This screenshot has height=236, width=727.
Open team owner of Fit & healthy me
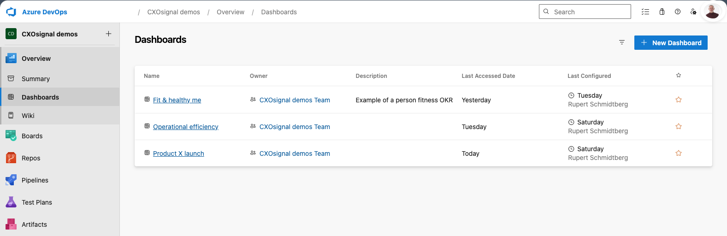[x=295, y=100]
